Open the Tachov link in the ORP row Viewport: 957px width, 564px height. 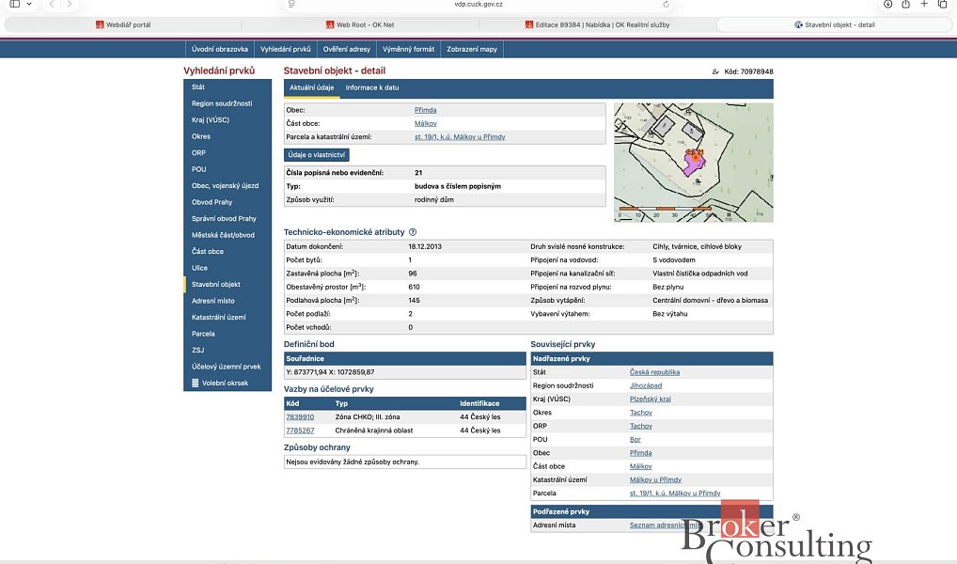[641, 426]
